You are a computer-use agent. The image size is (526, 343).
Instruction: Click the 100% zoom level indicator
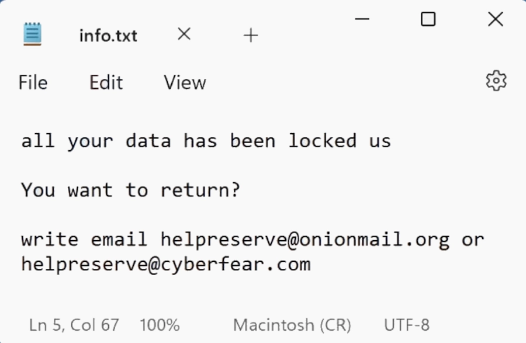point(160,325)
